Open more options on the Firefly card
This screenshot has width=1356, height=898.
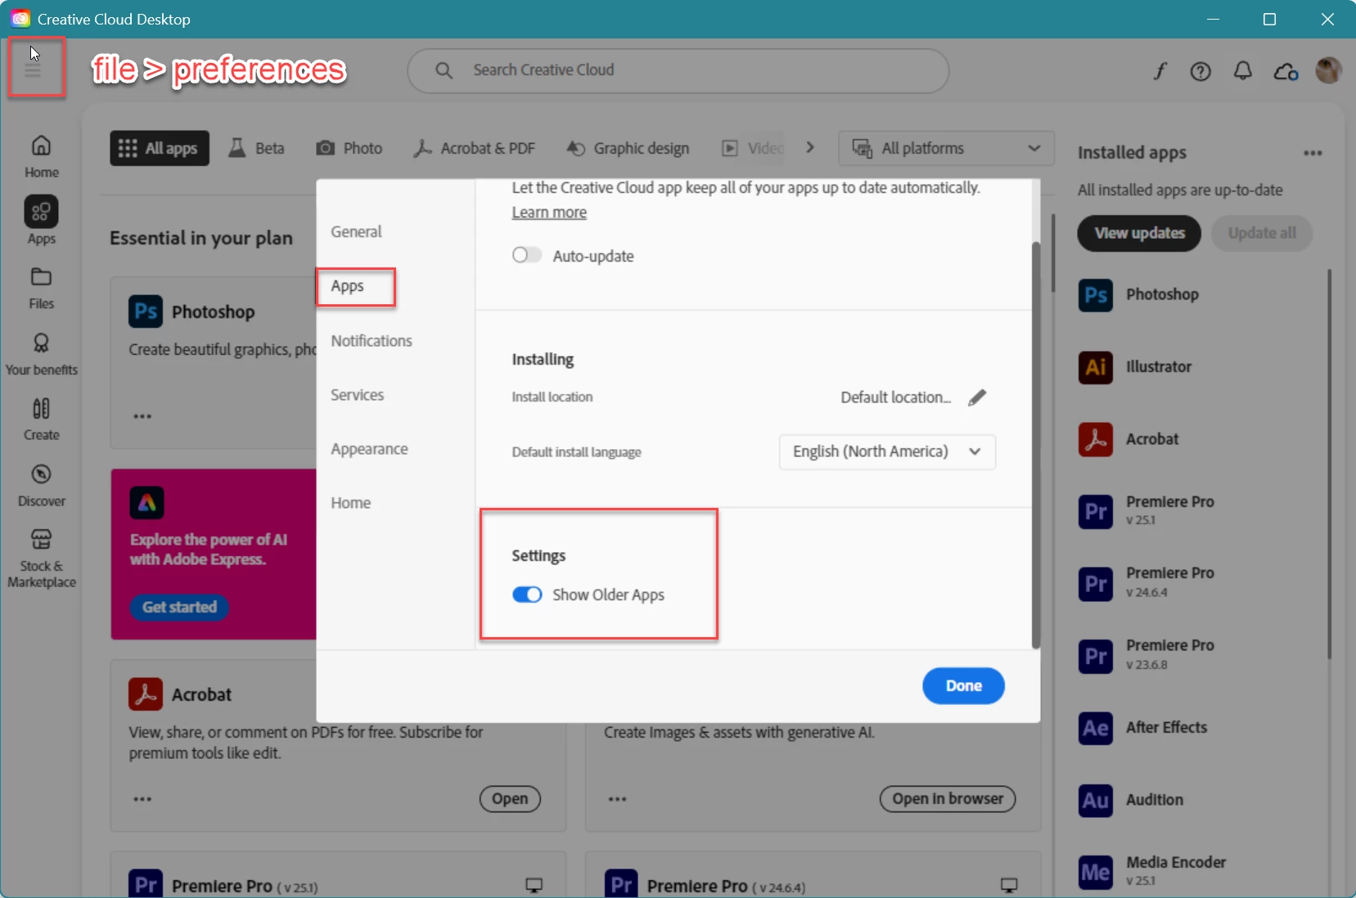pyautogui.click(x=617, y=799)
